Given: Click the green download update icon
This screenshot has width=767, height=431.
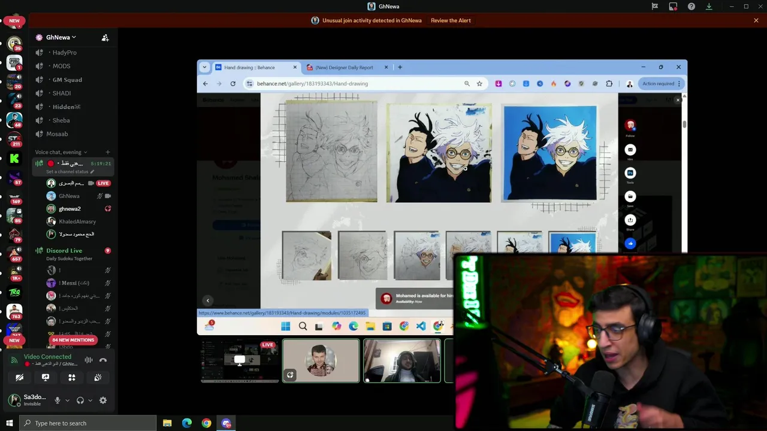Looking at the screenshot, I should click(x=709, y=7).
